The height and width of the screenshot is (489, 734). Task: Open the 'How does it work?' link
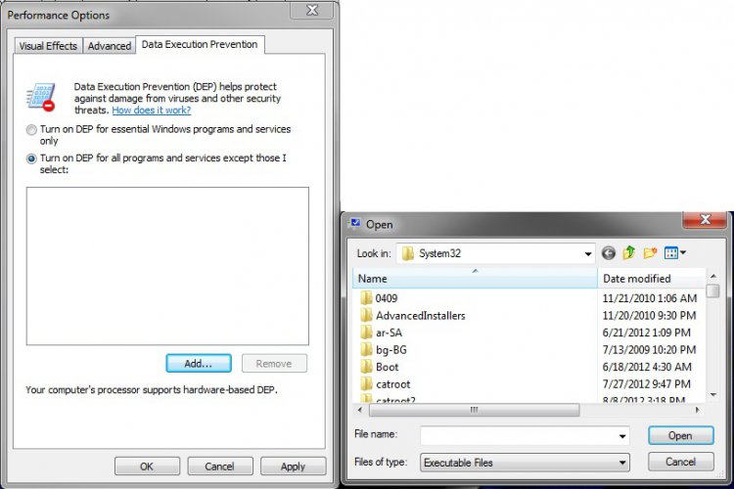(x=152, y=111)
